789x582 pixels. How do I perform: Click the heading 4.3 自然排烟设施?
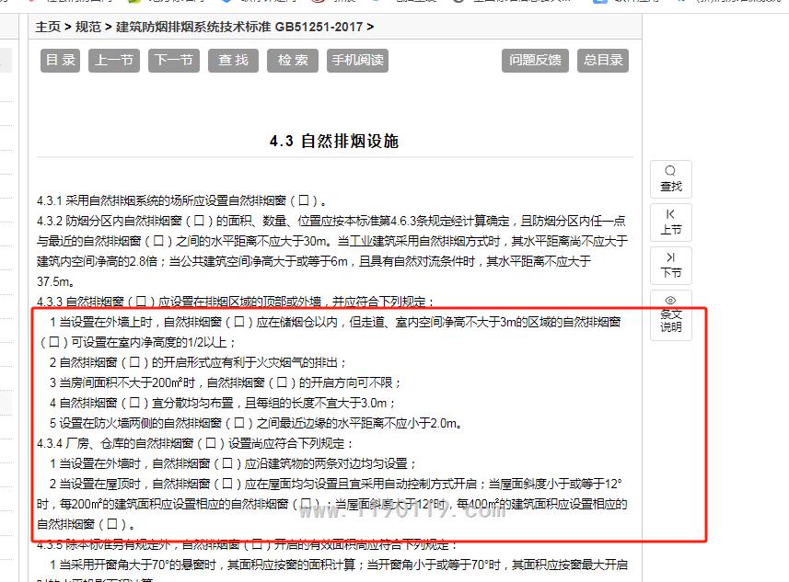coord(333,141)
